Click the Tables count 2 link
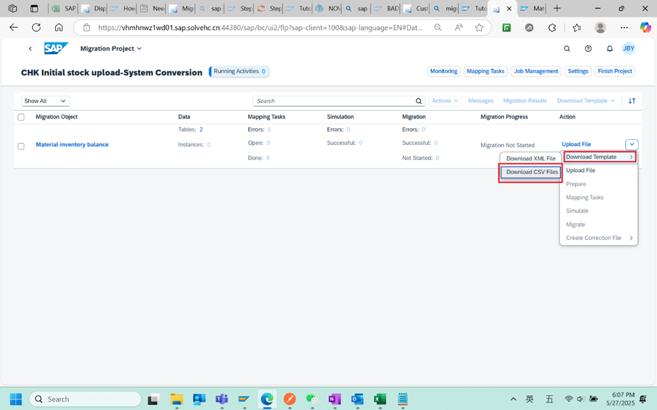The height and width of the screenshot is (410, 657). 201,129
